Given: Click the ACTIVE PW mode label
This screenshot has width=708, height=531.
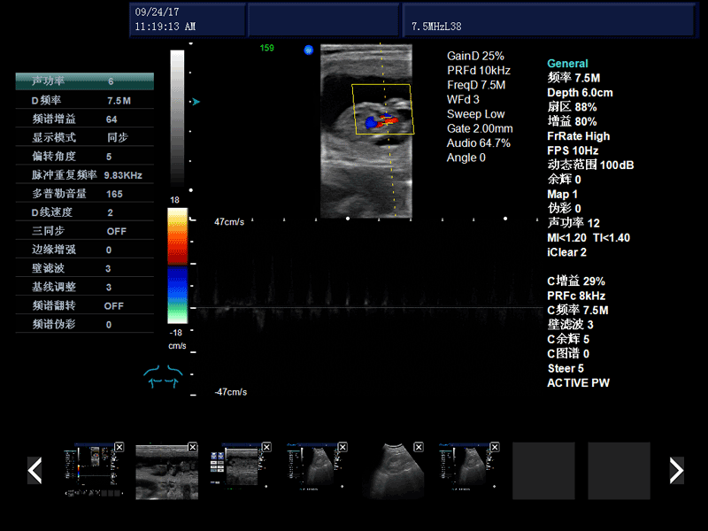Looking at the screenshot, I should [x=578, y=383].
